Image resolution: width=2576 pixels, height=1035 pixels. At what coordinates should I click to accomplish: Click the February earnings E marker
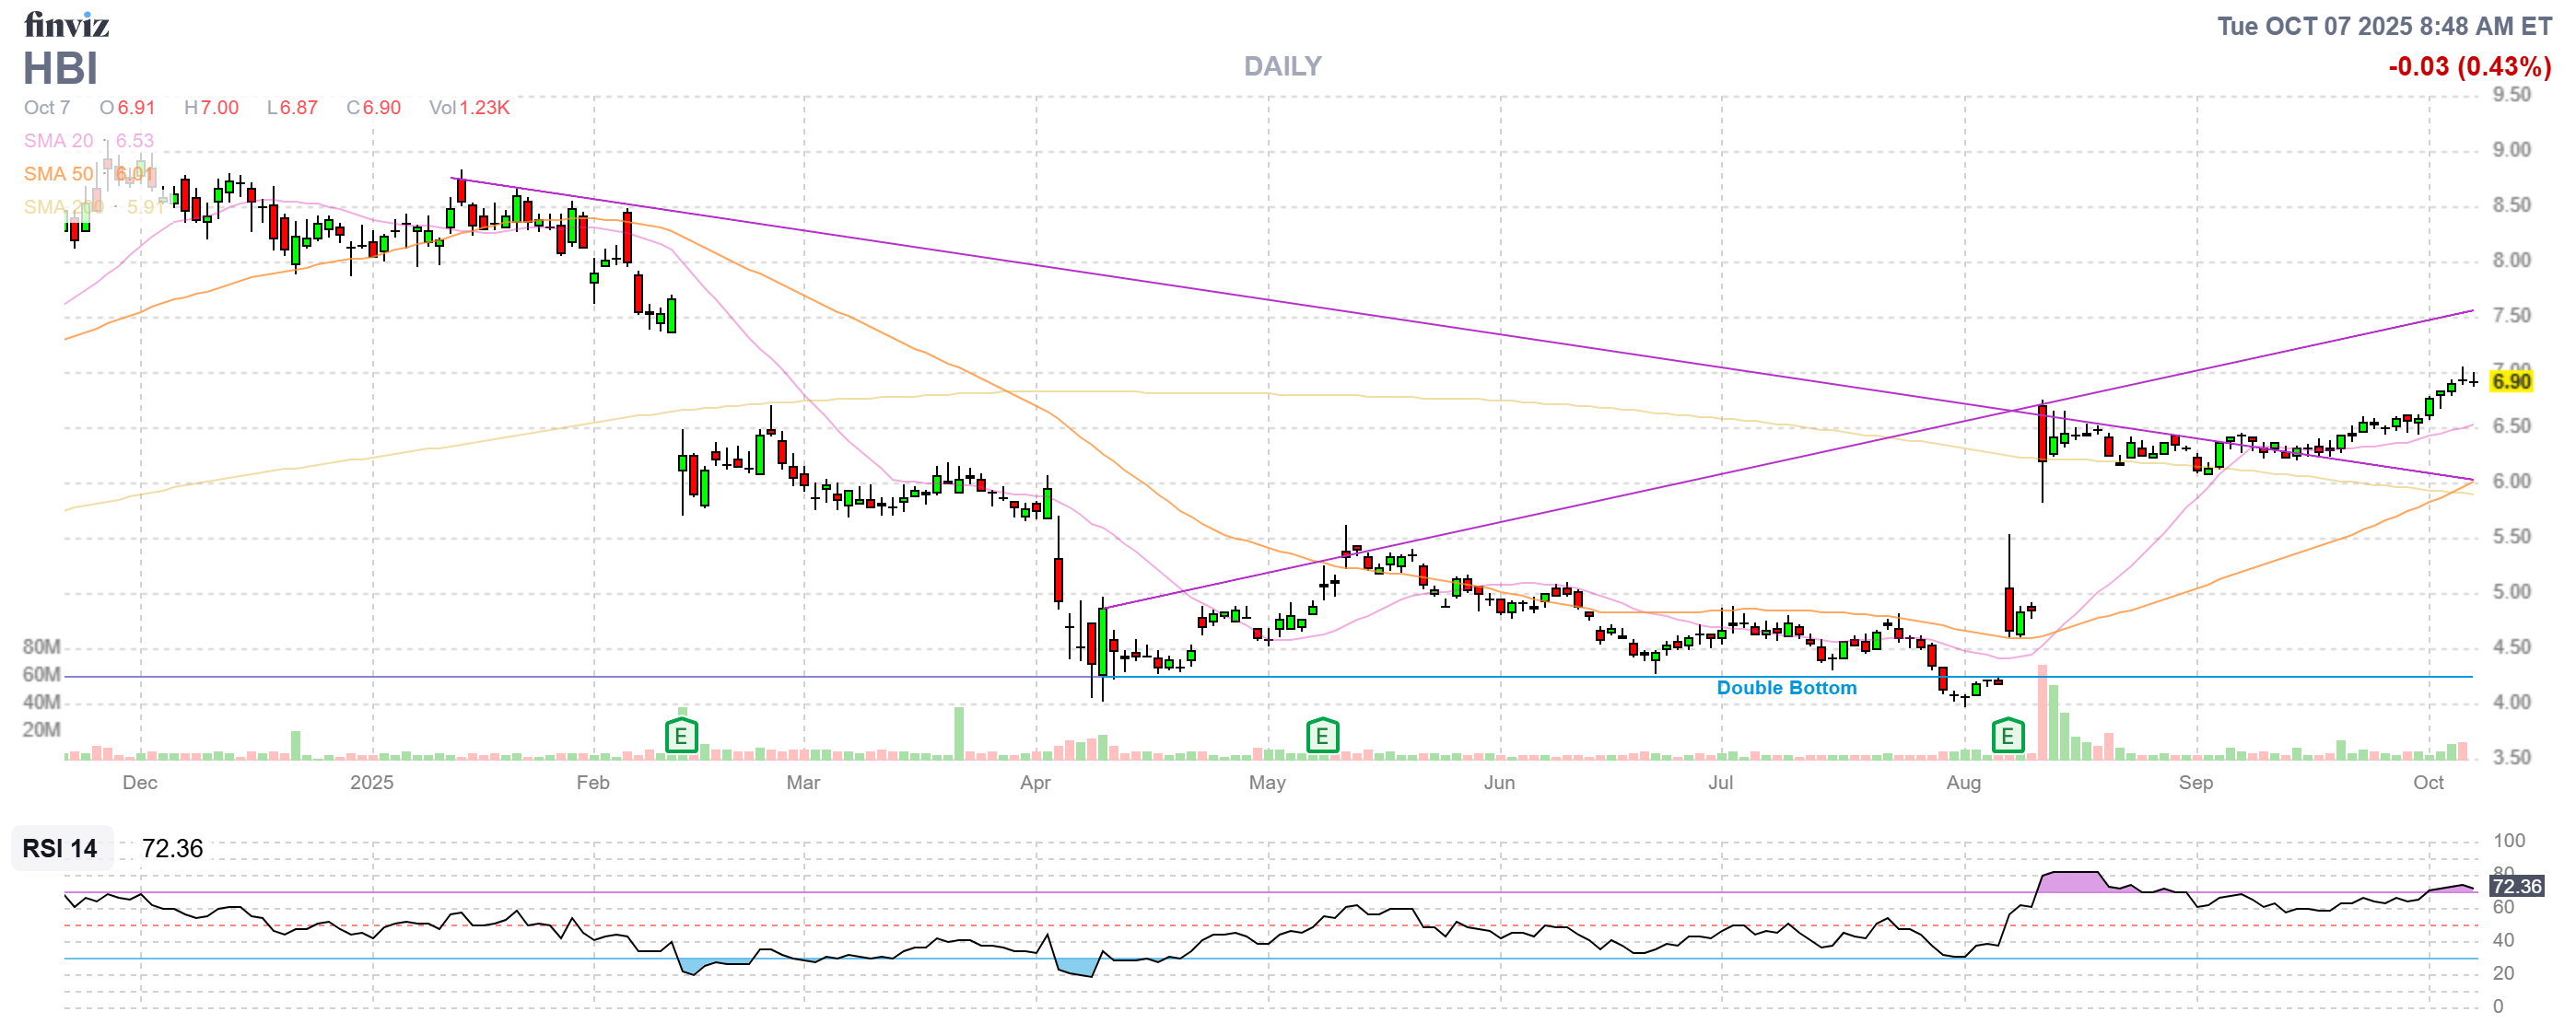coord(681,738)
